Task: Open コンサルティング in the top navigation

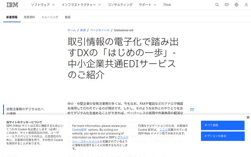Action: (x=120, y=5)
